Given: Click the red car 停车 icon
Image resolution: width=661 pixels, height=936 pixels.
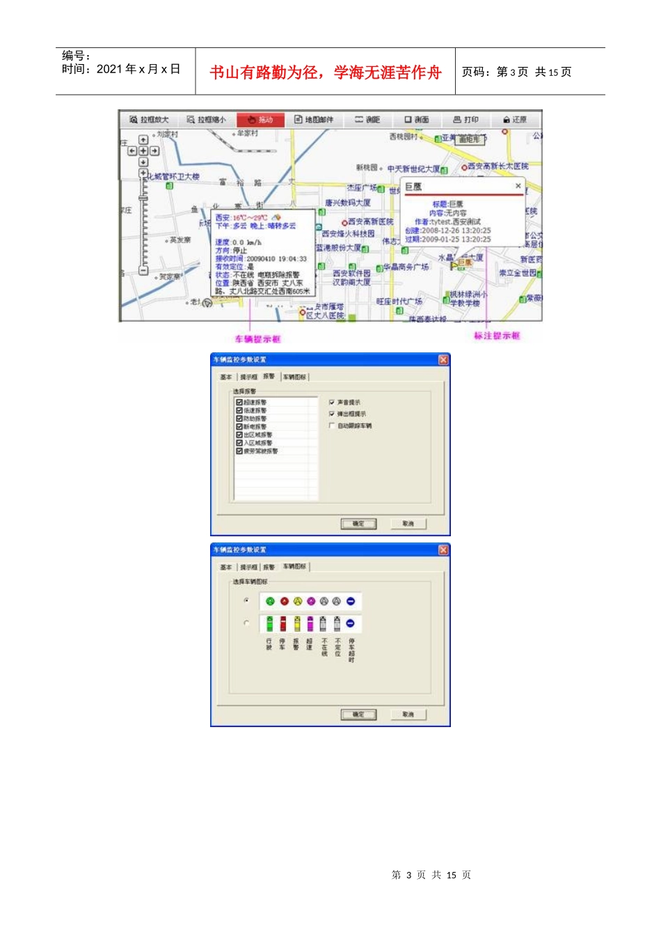Looking at the screenshot, I should click(x=283, y=623).
